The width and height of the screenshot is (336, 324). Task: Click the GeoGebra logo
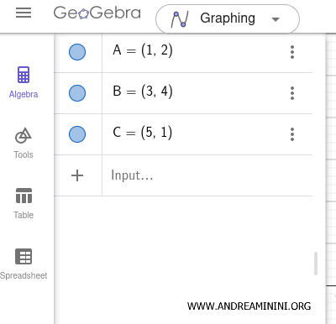(97, 13)
